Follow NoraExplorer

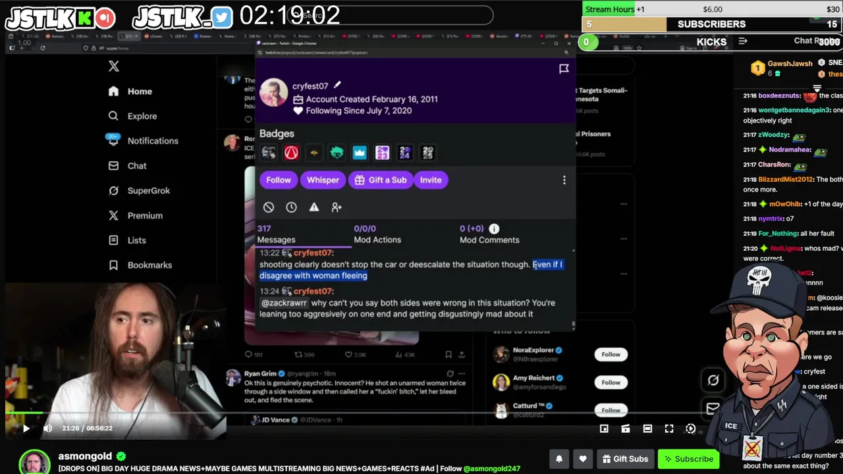[x=611, y=354]
